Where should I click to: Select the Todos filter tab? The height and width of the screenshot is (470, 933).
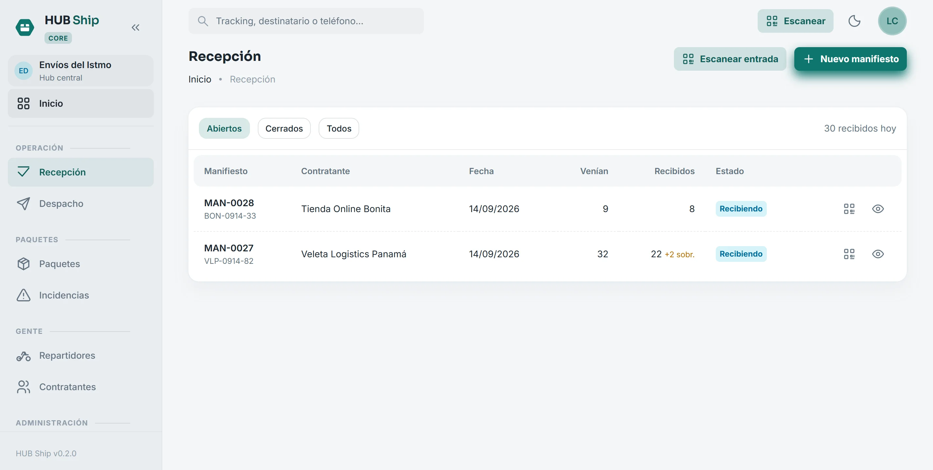[339, 128]
